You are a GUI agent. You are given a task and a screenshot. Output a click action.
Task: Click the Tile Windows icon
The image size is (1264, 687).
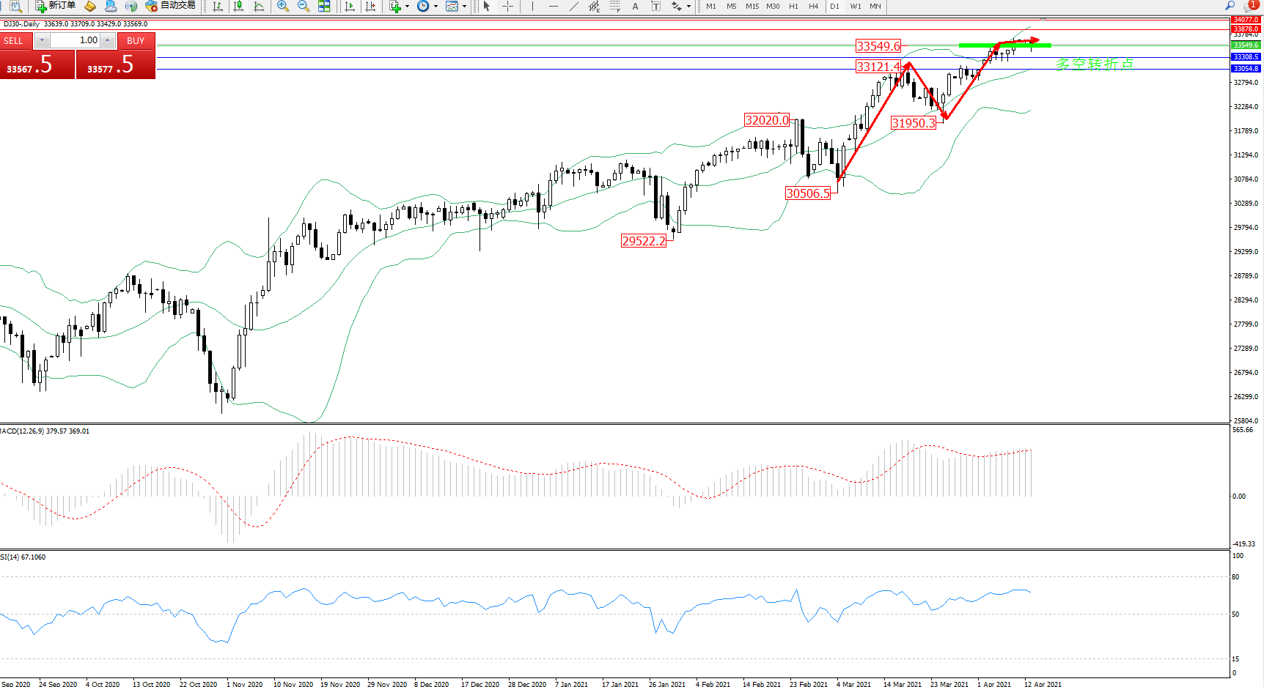(324, 6)
